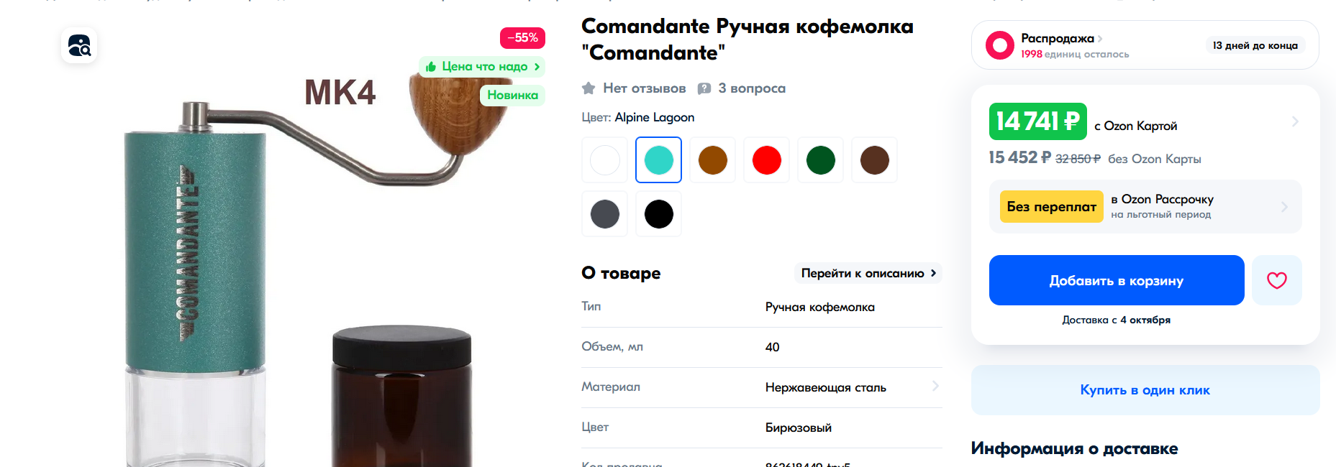Select the white color option
Image resolution: width=1336 pixels, height=467 pixels.
tap(605, 159)
